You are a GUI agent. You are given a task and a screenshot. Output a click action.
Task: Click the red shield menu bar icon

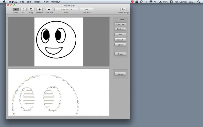pos(132,2)
